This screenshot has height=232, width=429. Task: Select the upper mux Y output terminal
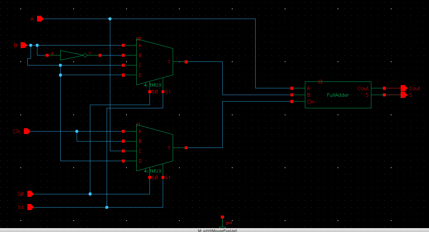pyautogui.click(x=186, y=62)
